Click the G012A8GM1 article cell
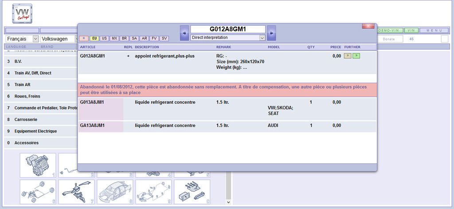The height and width of the screenshot is (209, 454). click(x=92, y=56)
